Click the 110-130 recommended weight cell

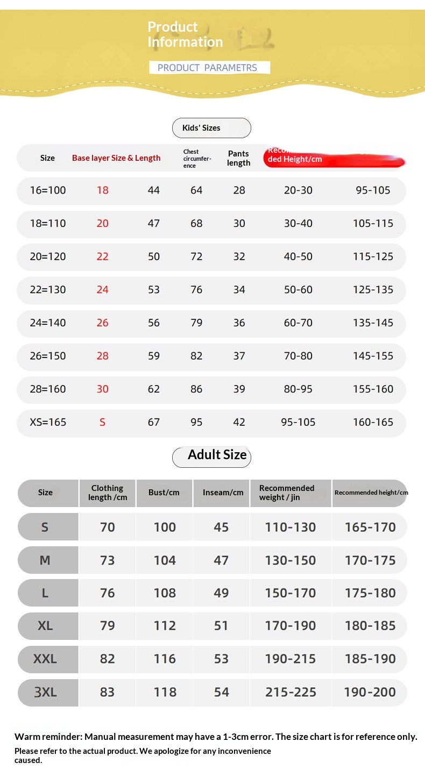click(290, 527)
